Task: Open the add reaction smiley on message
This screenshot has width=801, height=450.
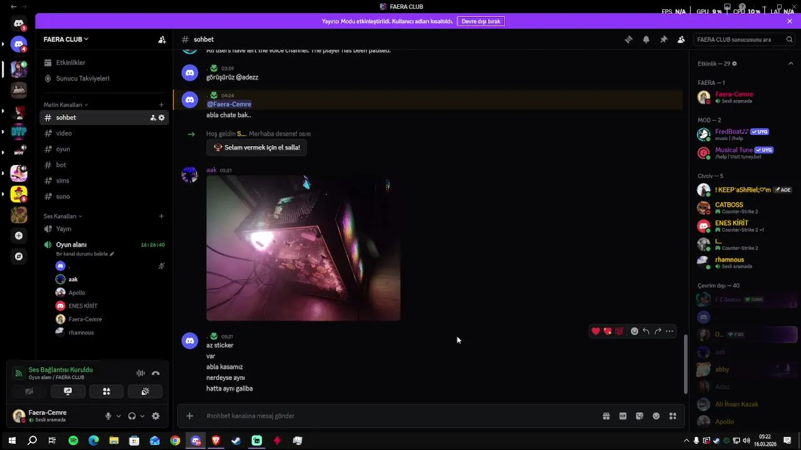Action: click(635, 331)
